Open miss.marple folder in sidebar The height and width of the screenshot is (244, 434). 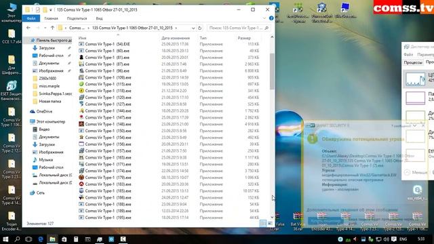[49, 86]
